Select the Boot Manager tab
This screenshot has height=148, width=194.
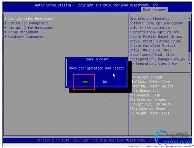(x=154, y=10)
